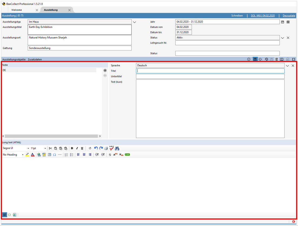The height and width of the screenshot is (226, 298).
Task: Click the print icon in the editor toolbar
Action: pyautogui.click(x=106, y=148)
